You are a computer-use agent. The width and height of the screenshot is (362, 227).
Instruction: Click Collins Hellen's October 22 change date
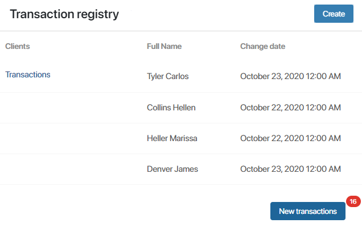pos(290,108)
